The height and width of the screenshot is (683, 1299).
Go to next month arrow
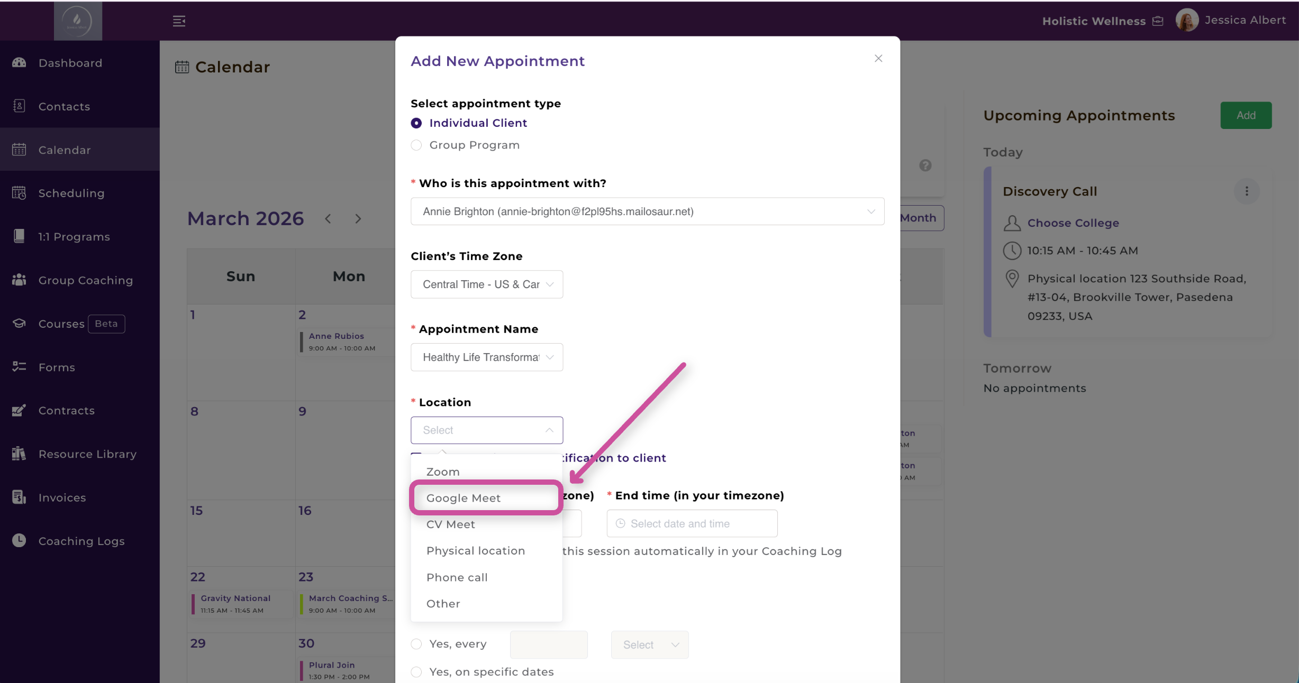click(358, 219)
